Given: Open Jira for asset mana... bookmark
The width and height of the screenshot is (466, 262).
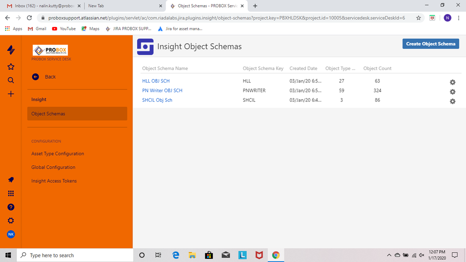Looking at the screenshot, I should tap(180, 28).
